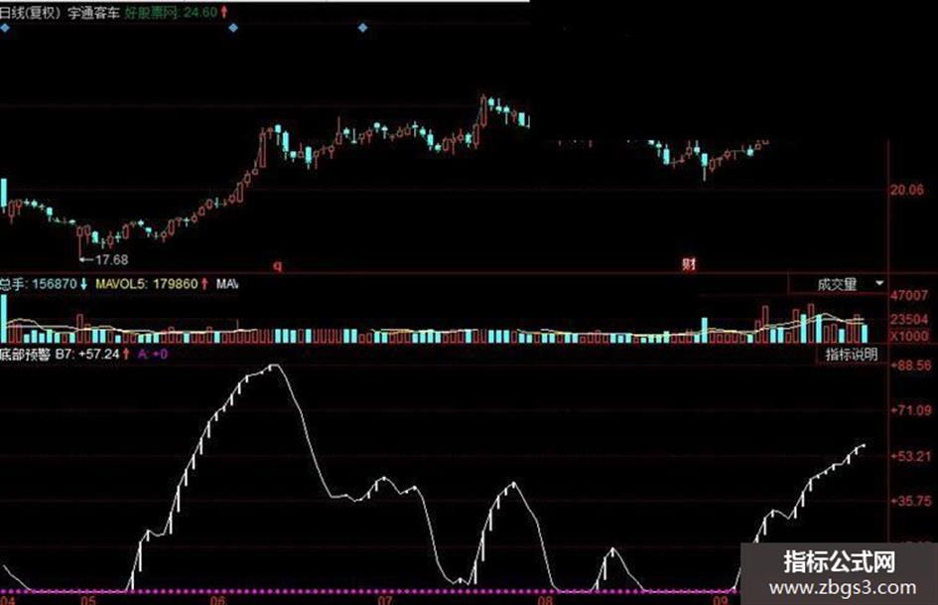Click the X1000 volume unit label

click(908, 336)
